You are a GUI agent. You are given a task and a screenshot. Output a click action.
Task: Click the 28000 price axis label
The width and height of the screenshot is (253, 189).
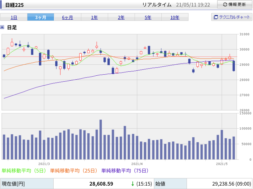[245, 80]
